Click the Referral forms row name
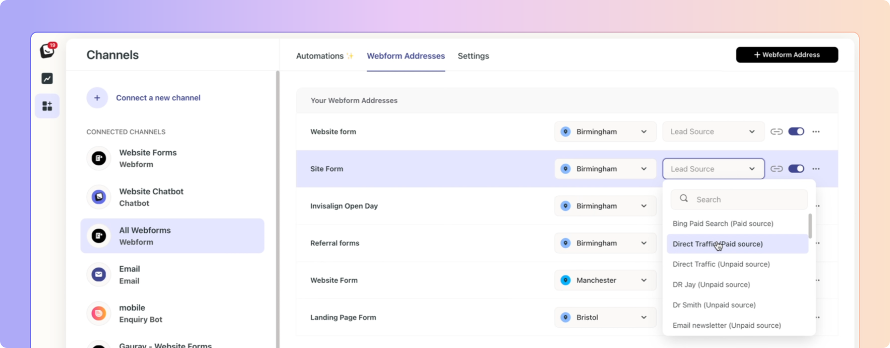The height and width of the screenshot is (348, 890). click(x=335, y=243)
